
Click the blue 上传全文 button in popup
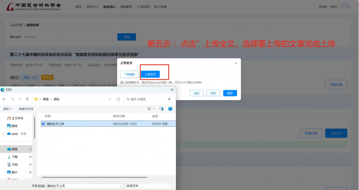(150, 74)
